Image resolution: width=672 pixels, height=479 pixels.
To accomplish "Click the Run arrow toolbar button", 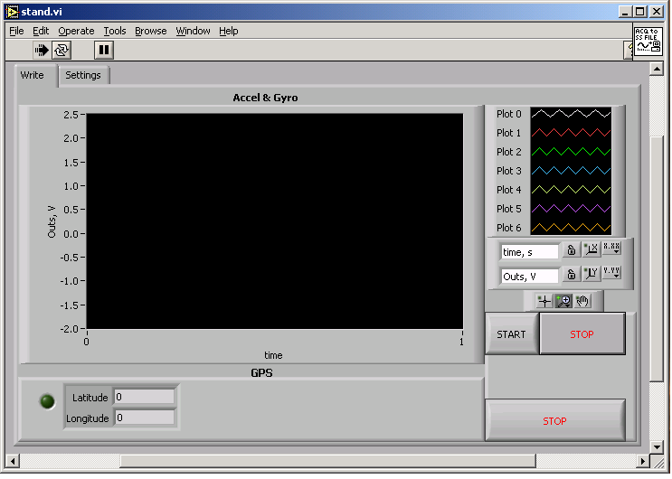I will coord(42,50).
